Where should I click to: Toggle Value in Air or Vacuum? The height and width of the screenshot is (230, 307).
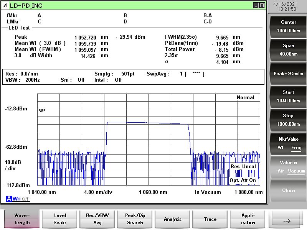coord(288,167)
